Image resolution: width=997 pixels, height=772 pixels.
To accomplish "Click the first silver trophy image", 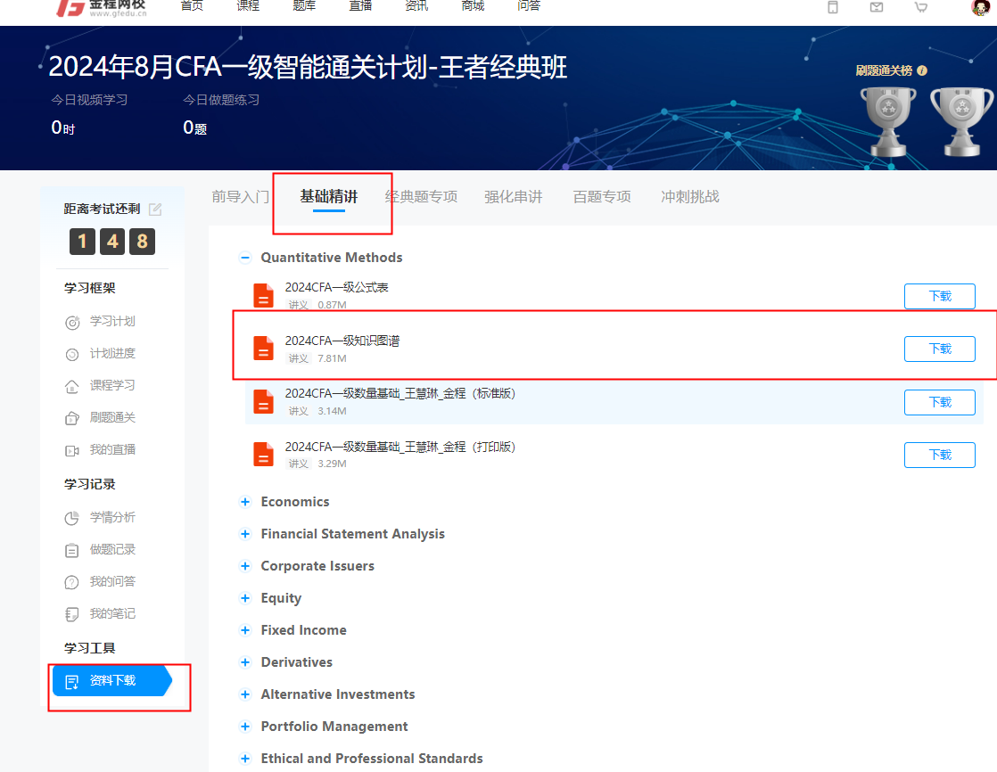I will pyautogui.click(x=886, y=119).
